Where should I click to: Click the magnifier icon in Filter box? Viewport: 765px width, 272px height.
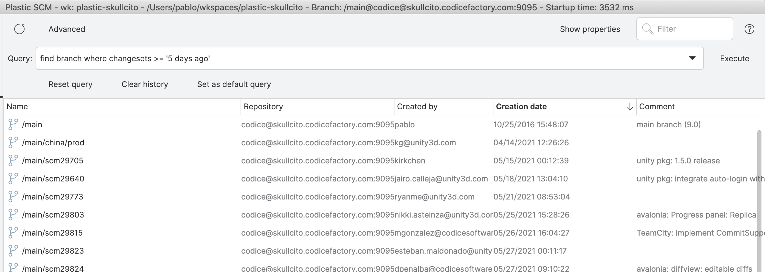coord(648,29)
